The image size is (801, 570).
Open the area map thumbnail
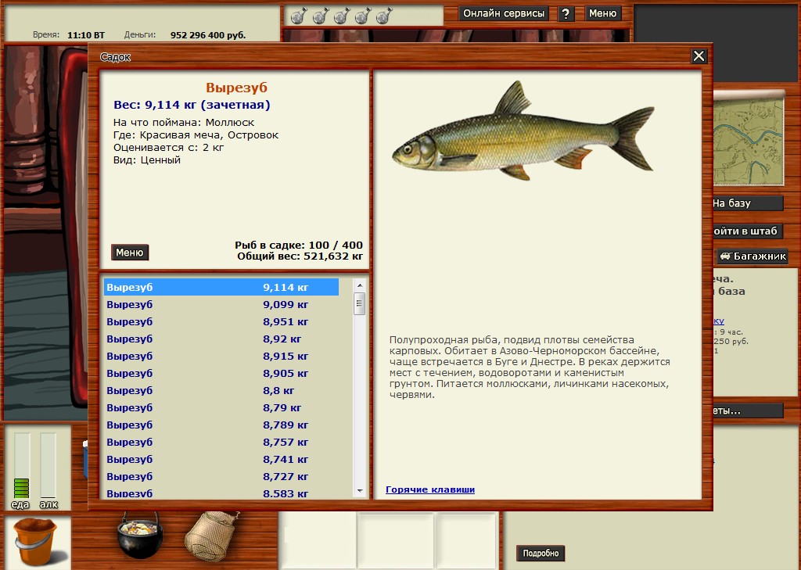[749, 139]
